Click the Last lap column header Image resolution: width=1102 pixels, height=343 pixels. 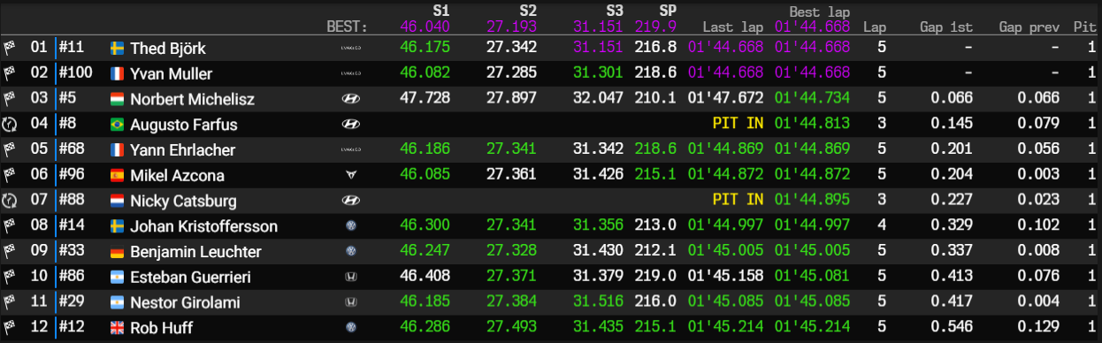(x=732, y=27)
